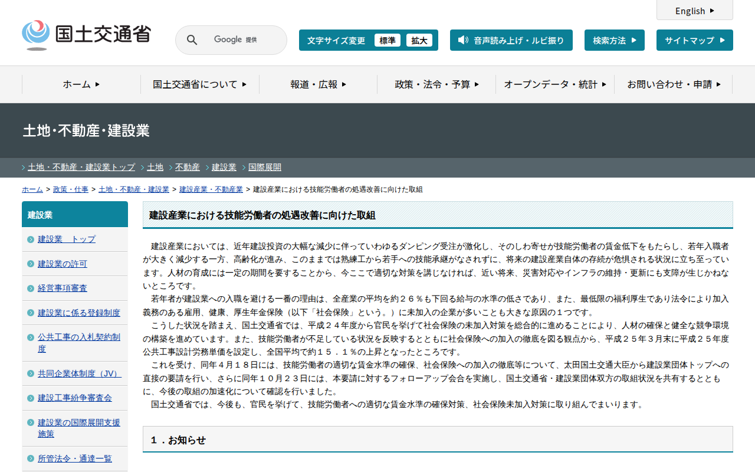The width and height of the screenshot is (755, 472).
Task: Set text size to 拡大
Action: point(419,40)
